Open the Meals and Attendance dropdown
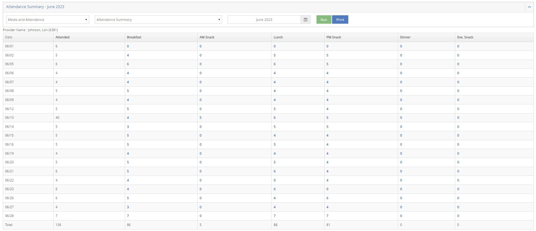 [47, 20]
